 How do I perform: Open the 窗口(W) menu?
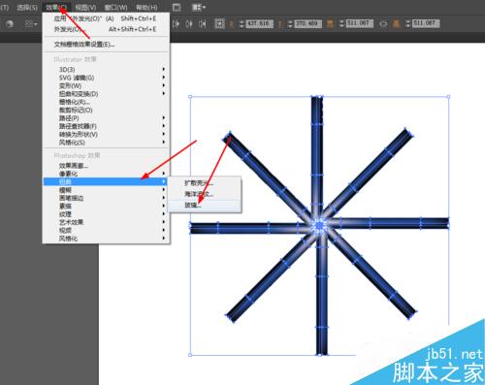click(x=116, y=7)
